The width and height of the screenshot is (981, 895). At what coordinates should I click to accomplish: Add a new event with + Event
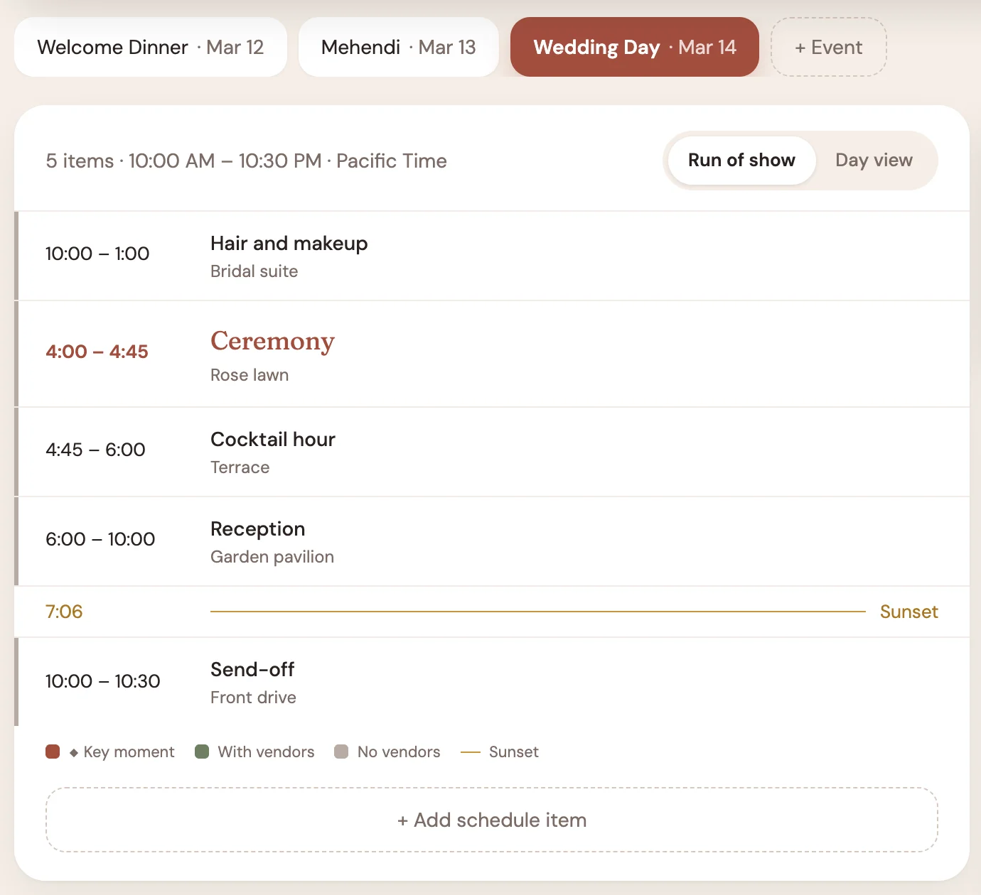point(829,47)
